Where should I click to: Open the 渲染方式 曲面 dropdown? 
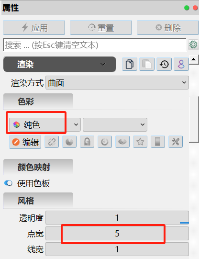(x=117, y=83)
